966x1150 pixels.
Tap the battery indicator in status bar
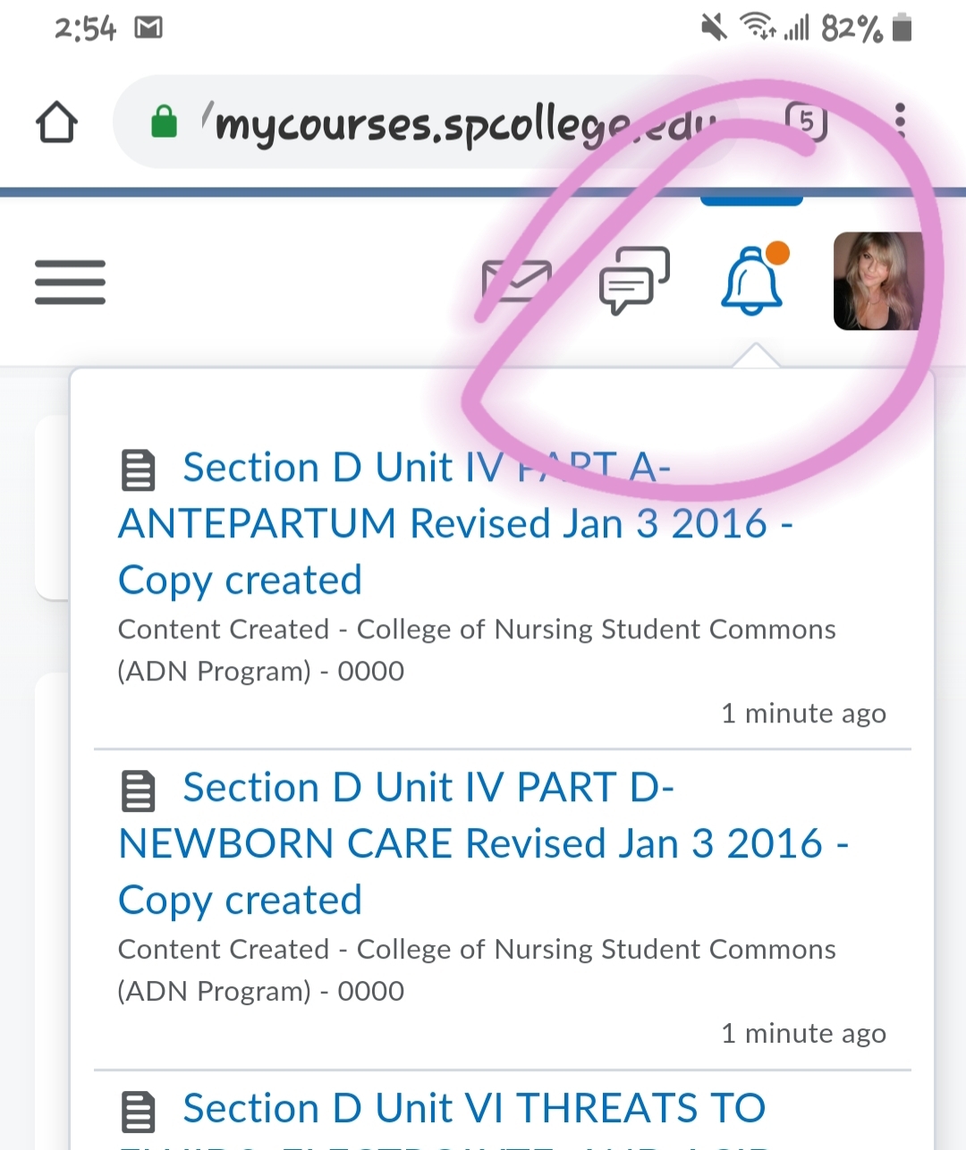click(902, 28)
